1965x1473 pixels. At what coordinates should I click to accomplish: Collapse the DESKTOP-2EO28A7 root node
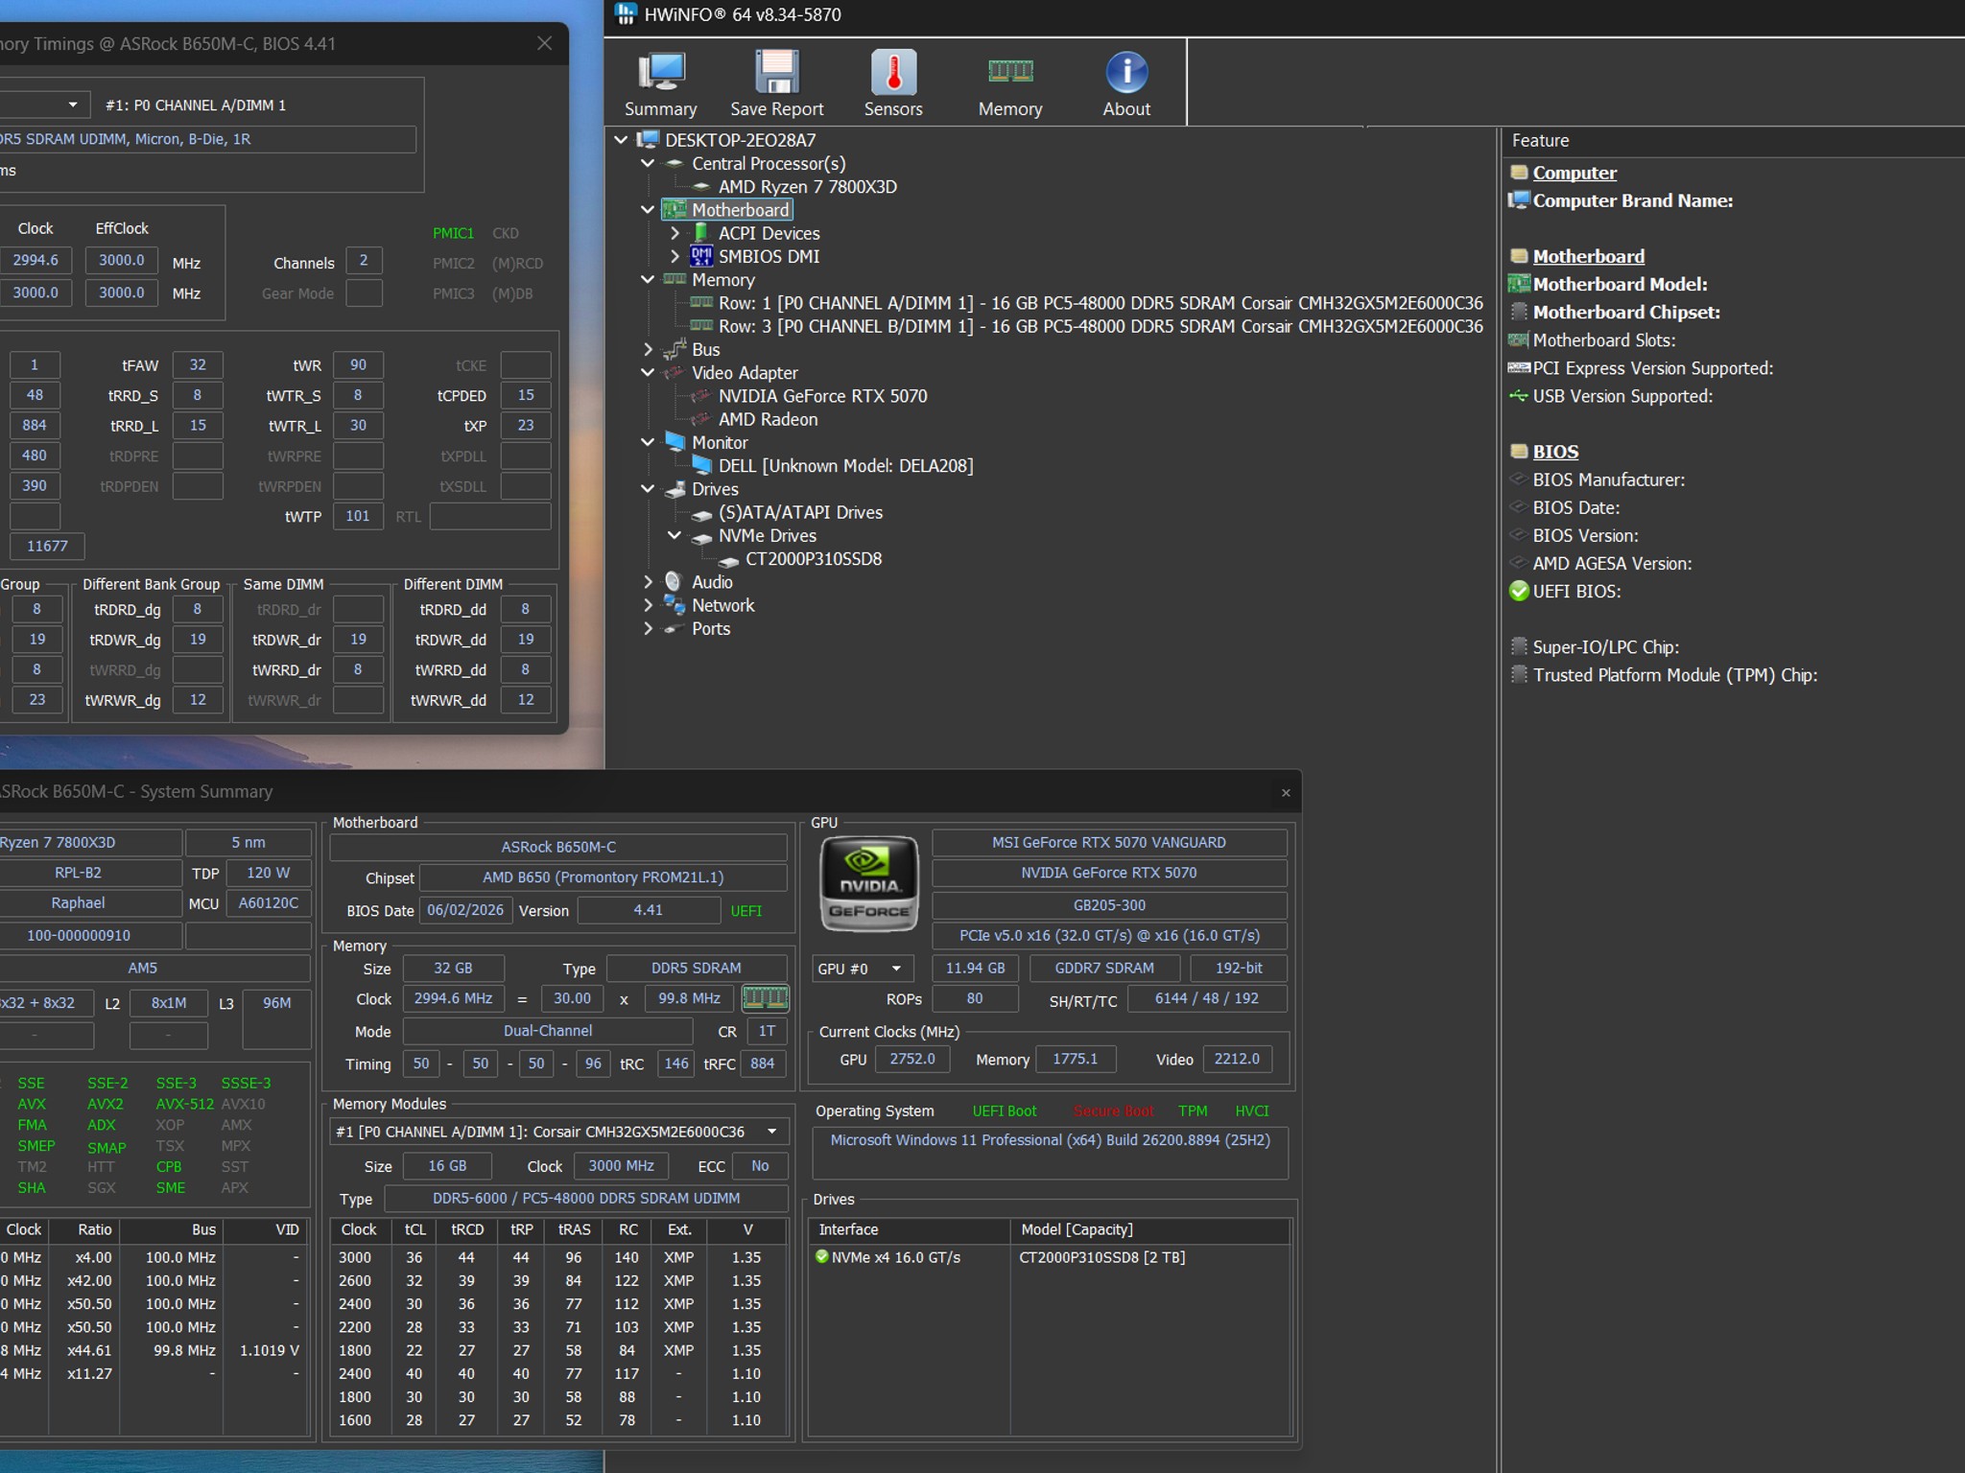[x=621, y=140]
